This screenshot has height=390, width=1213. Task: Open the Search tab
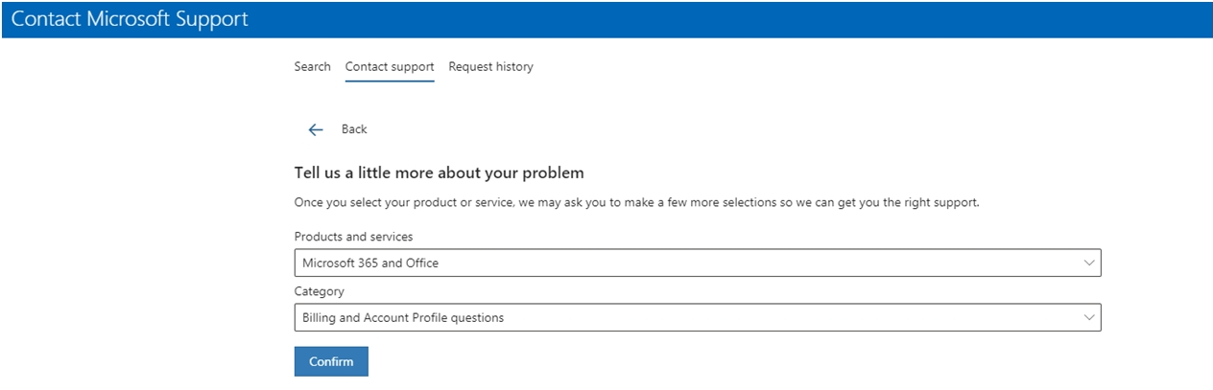312,67
